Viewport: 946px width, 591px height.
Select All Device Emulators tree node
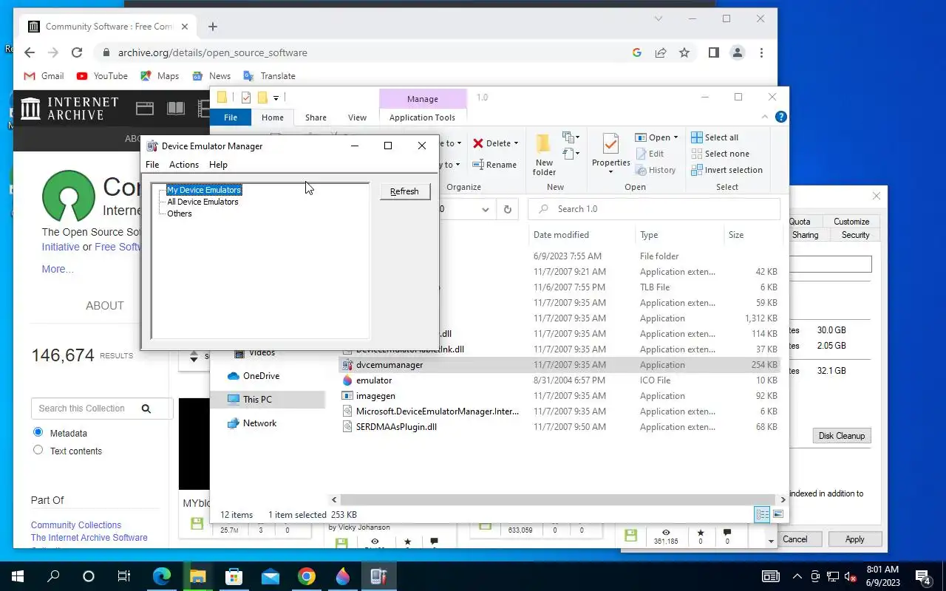click(203, 202)
